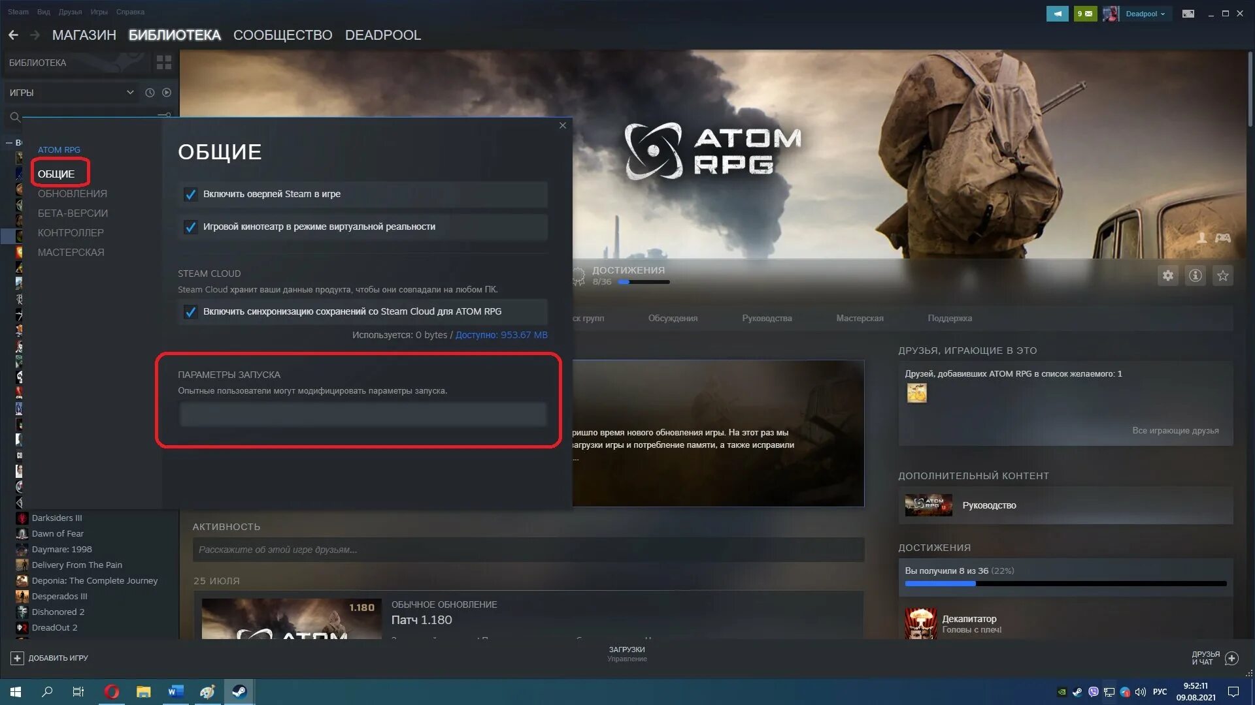Uncheck Steam Cloud save sync option

(x=190, y=312)
